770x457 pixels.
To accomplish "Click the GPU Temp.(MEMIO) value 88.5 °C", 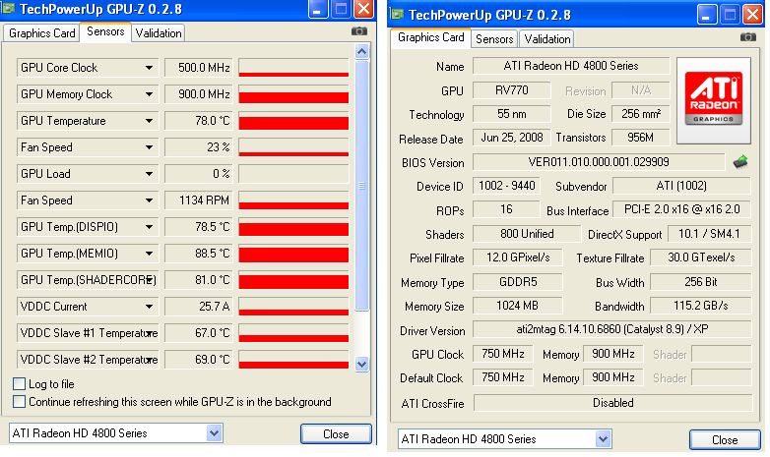I will pos(198,253).
